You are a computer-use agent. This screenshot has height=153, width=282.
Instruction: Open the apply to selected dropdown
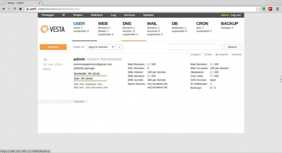[x=101, y=47]
